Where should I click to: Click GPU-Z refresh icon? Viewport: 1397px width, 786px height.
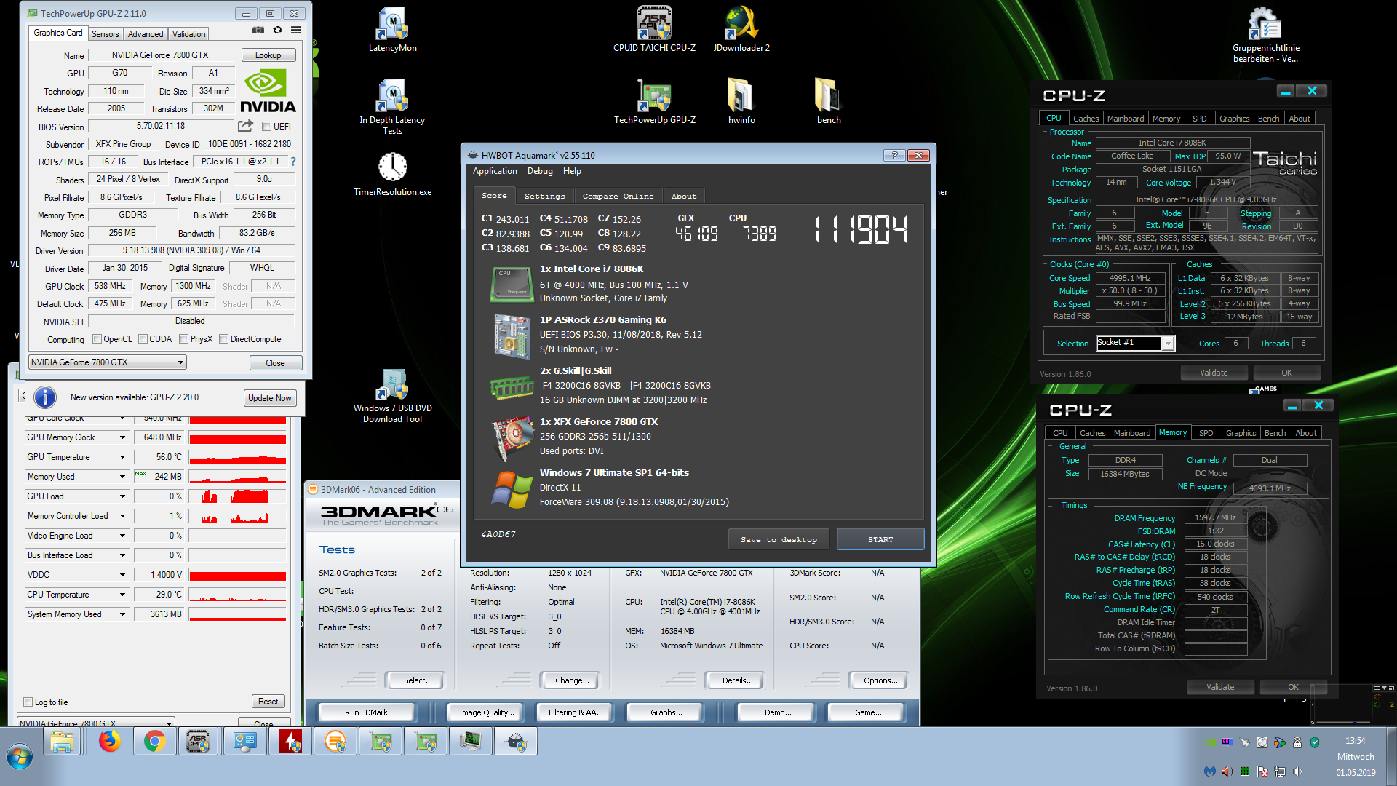277,31
